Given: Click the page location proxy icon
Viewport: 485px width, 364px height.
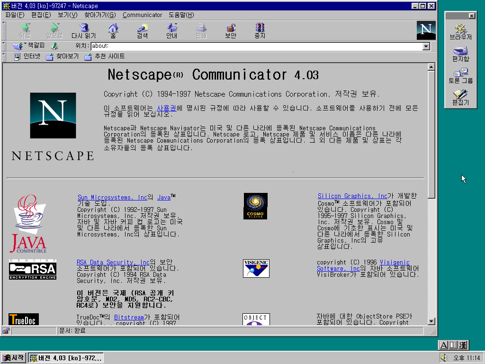Looking at the screenshot, I should (55, 46).
